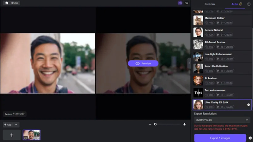253x142 pixels.
Task: Open the Export Resolution dropdown
Action: (222, 120)
